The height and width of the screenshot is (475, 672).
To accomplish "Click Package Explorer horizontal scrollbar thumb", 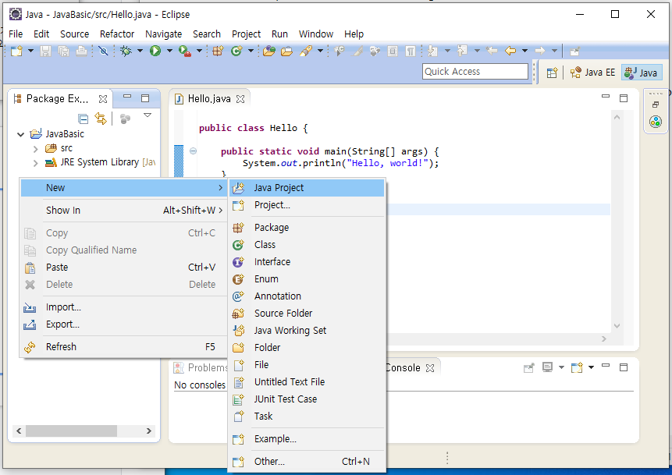I will click(71, 431).
